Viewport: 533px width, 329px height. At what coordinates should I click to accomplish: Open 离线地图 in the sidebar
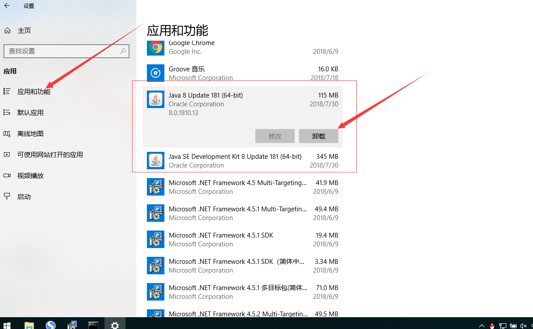[24, 134]
